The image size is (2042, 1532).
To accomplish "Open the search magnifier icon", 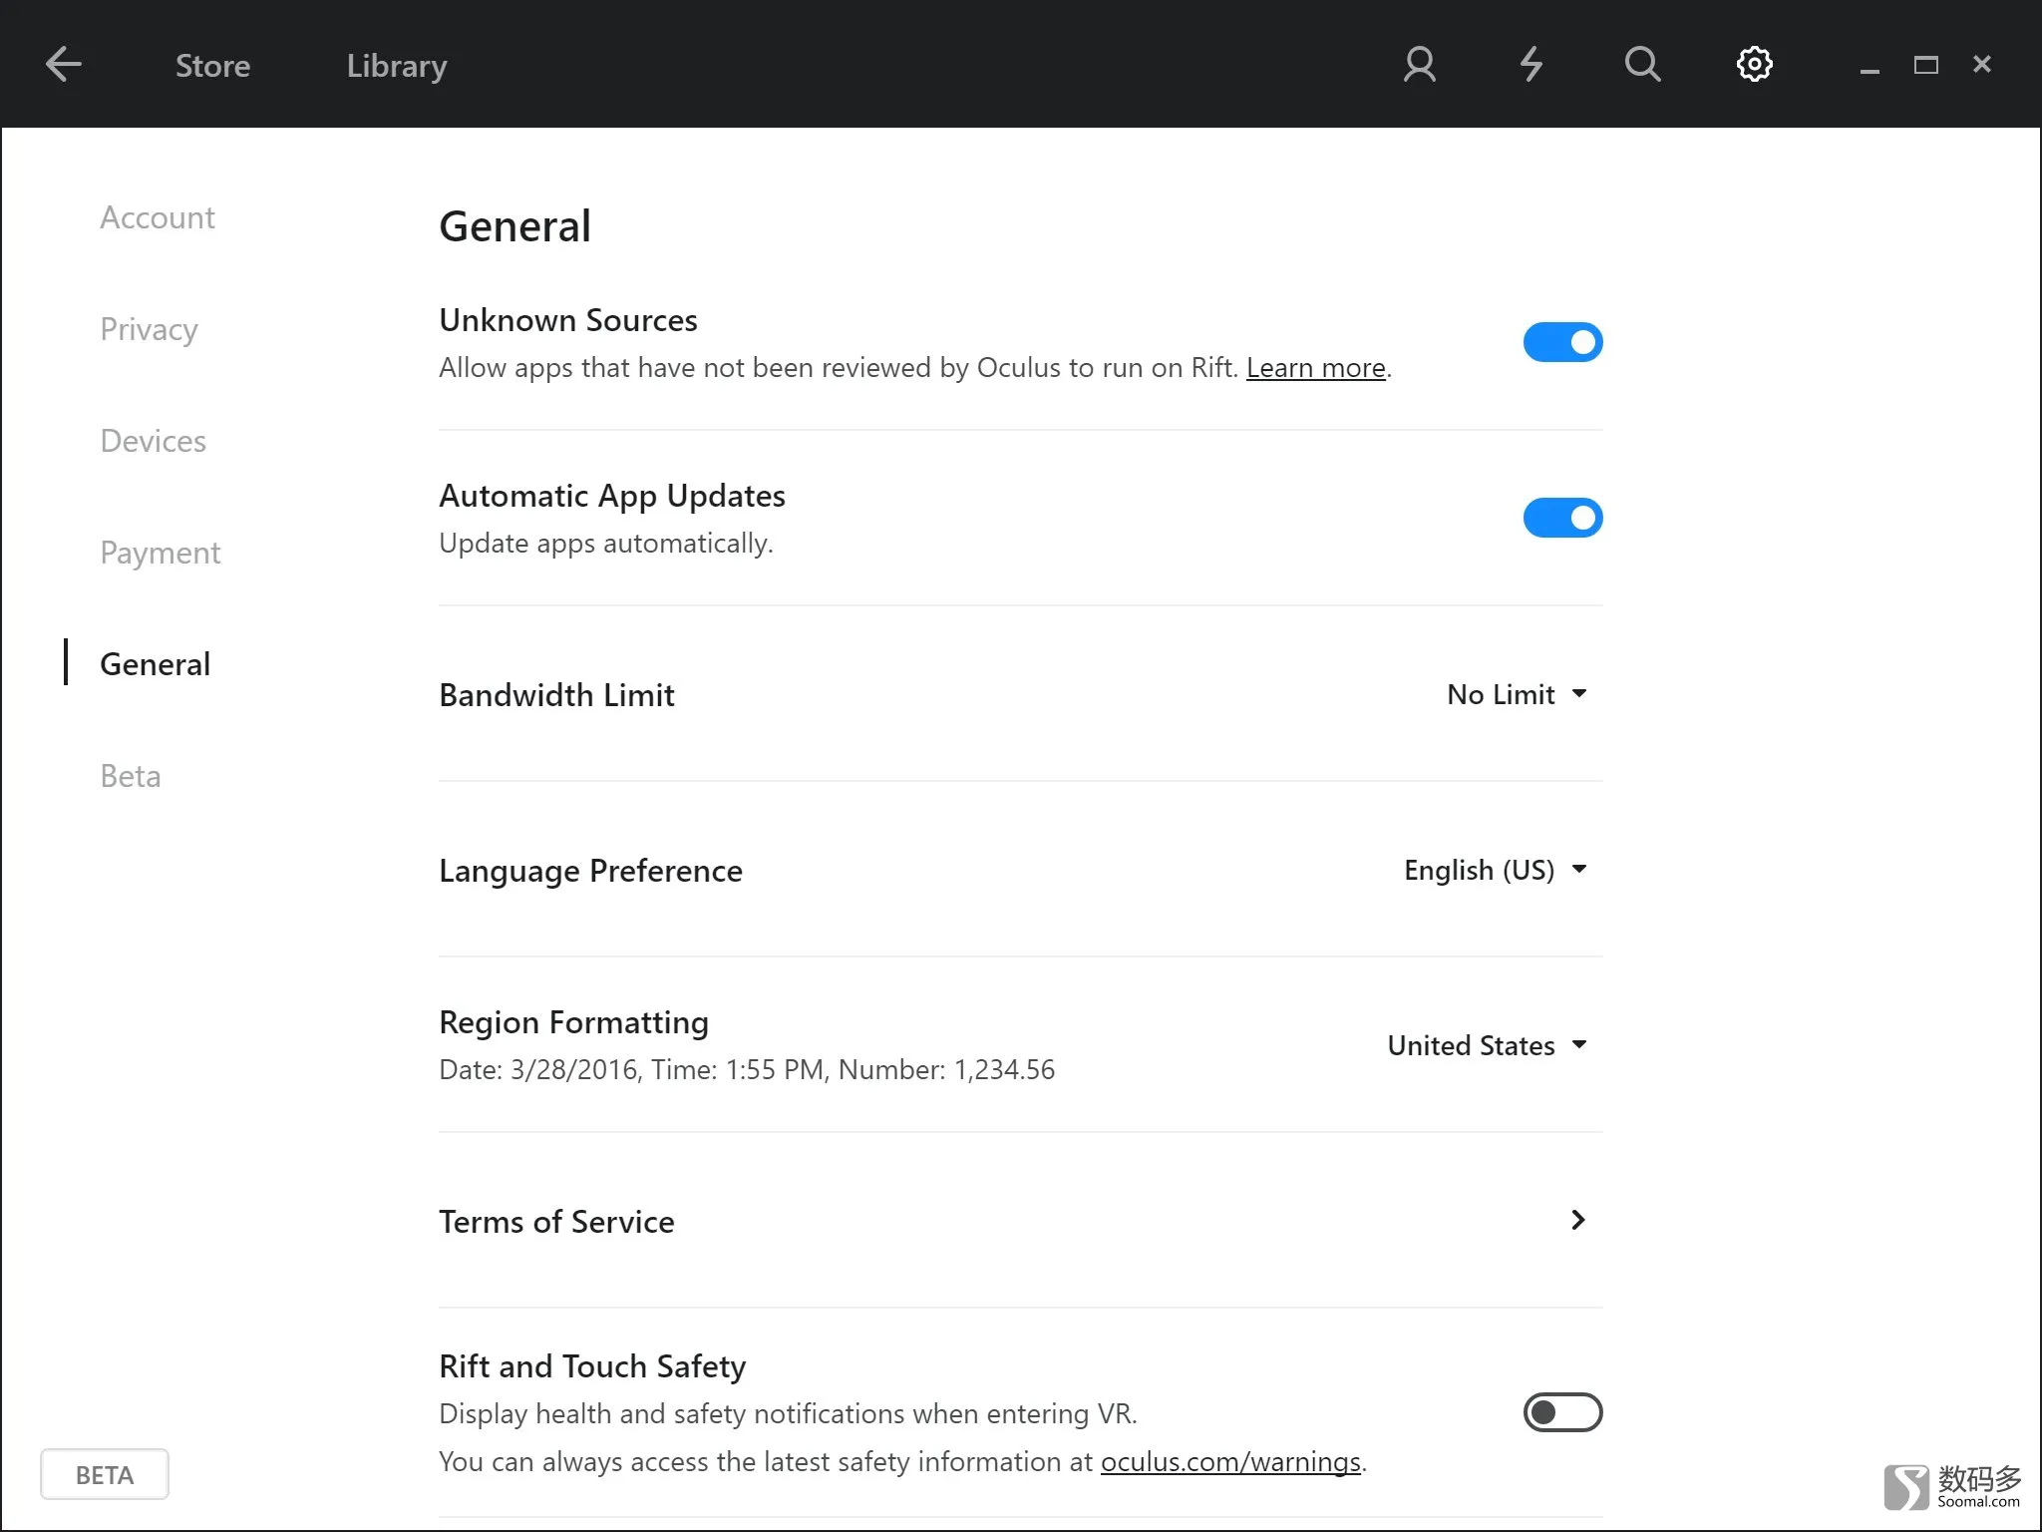I will click(x=1642, y=65).
